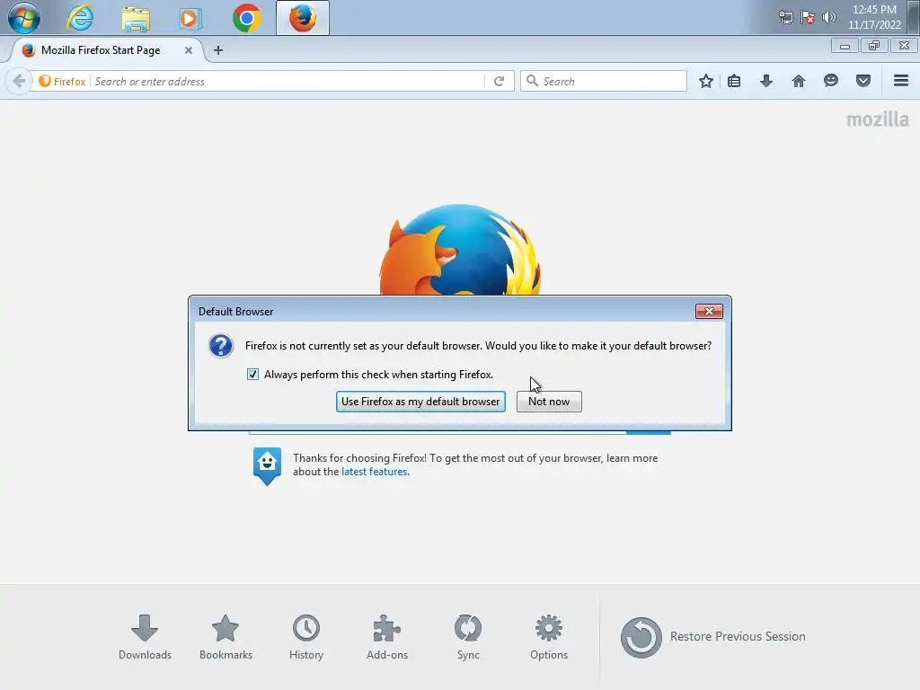Screen dimensions: 920x690
Task: Open Add-ons from start page
Action: pyautogui.click(x=387, y=637)
